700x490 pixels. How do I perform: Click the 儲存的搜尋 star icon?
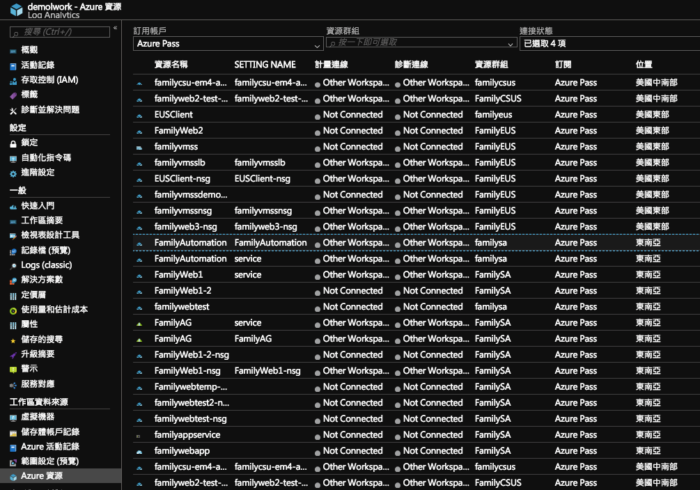click(x=13, y=340)
